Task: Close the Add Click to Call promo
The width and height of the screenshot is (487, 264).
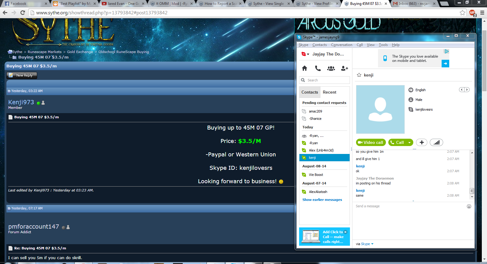Action: 345,232
